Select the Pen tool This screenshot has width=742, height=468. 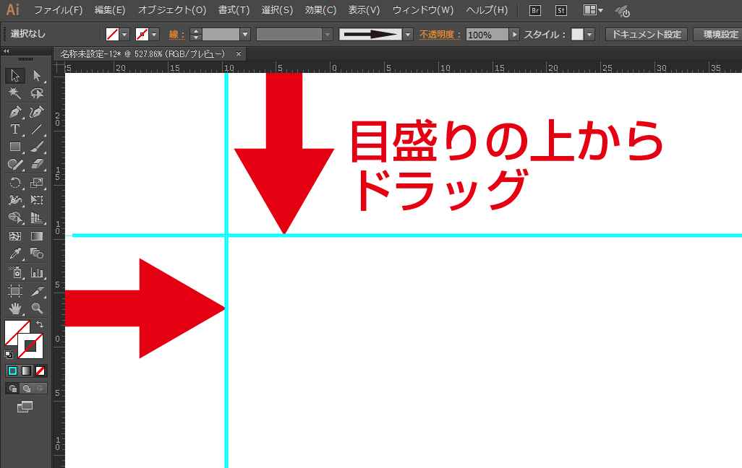click(x=15, y=111)
